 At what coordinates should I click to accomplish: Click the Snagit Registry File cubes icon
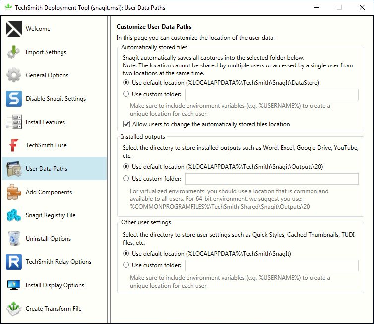[14, 215]
